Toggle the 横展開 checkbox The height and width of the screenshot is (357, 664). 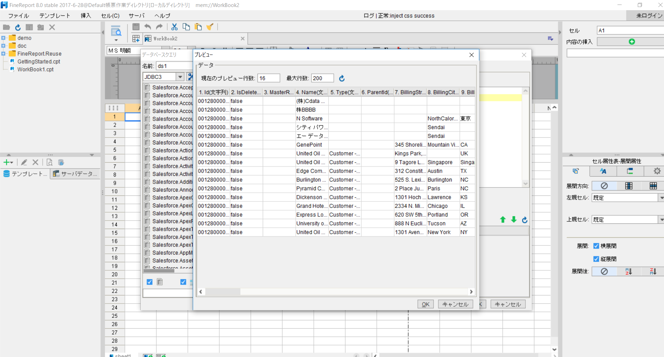tap(596, 246)
